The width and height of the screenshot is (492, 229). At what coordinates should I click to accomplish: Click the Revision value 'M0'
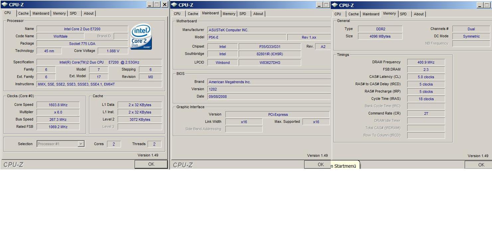(150, 77)
